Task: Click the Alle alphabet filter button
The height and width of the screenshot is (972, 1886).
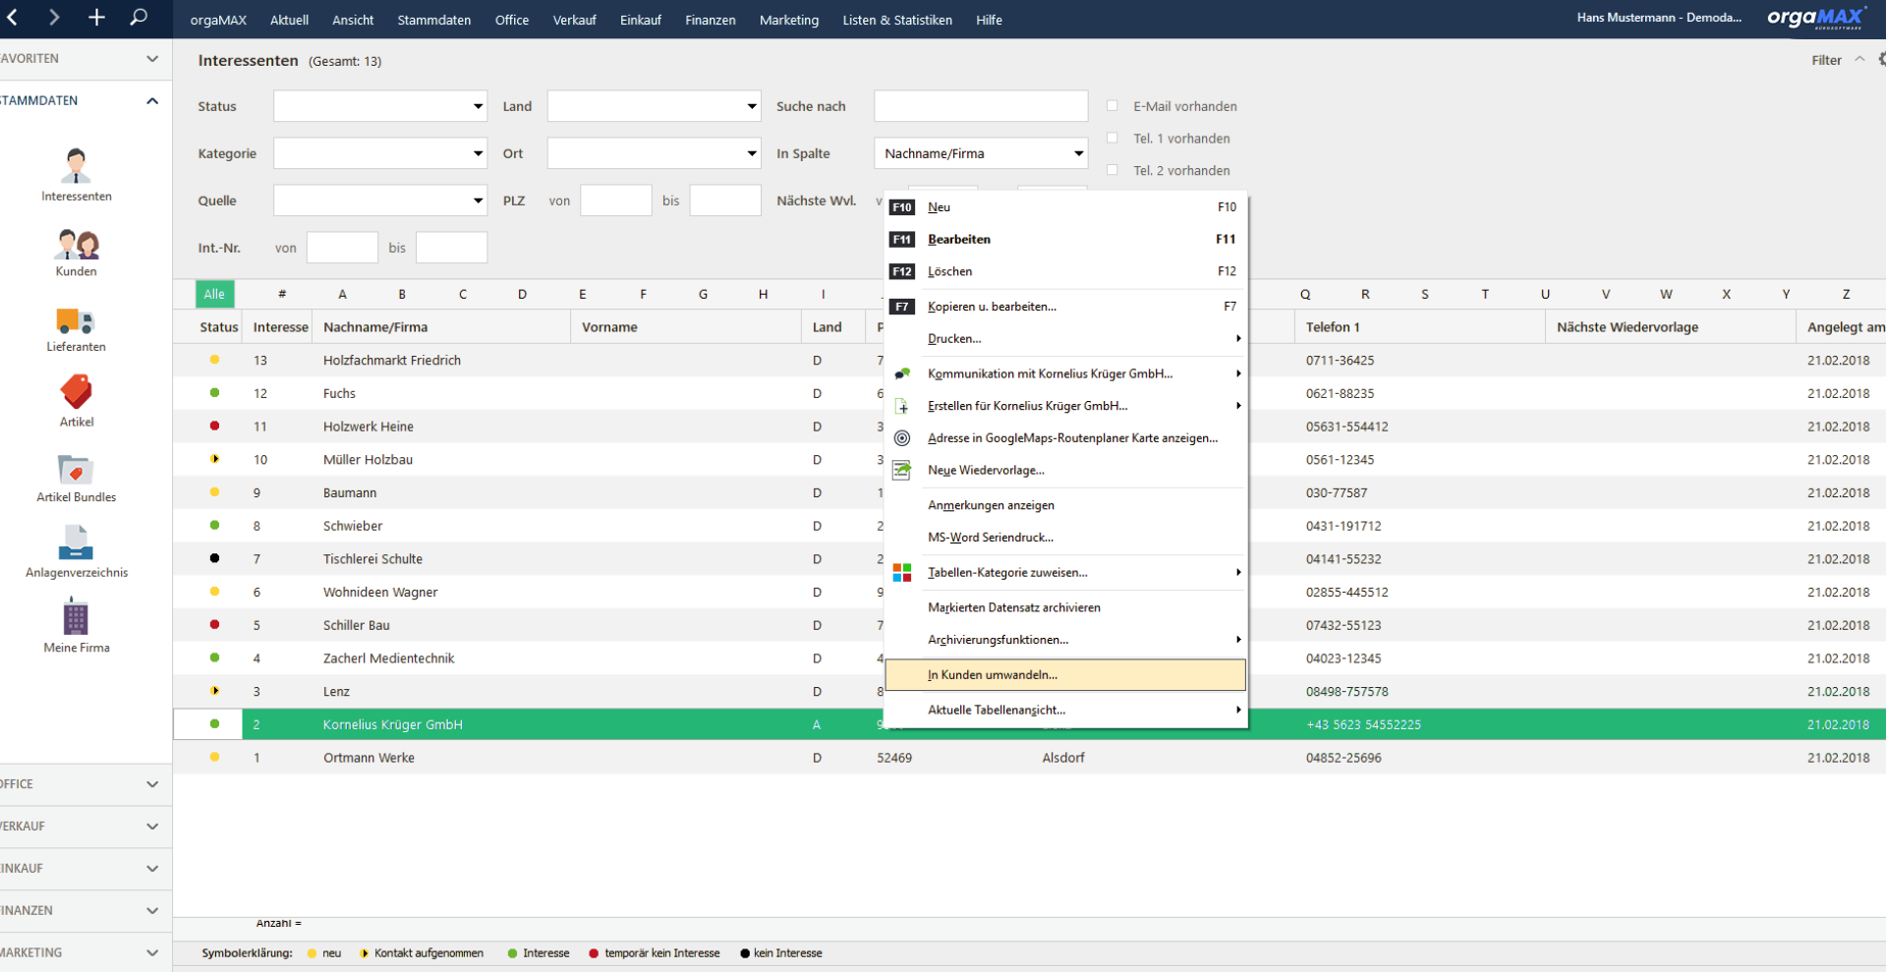Action: [214, 294]
